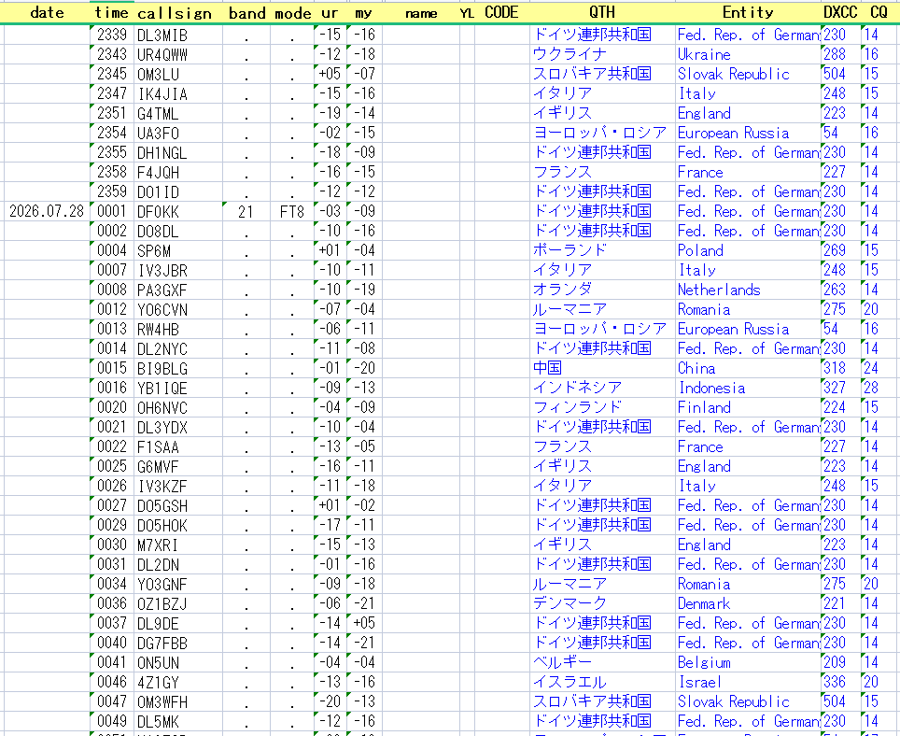
Task: Select callsign cell SP6M
Action: click(178, 250)
